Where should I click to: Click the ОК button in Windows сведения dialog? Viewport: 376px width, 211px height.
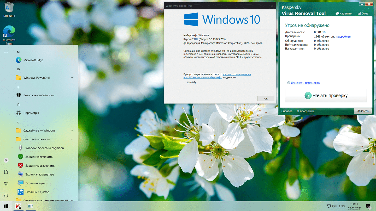(266, 98)
